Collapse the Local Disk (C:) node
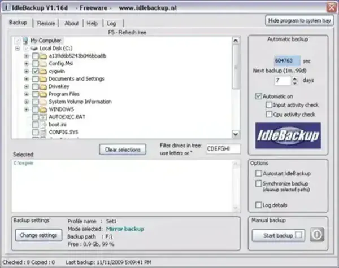This screenshot has width=339, height=268. tap(18, 49)
